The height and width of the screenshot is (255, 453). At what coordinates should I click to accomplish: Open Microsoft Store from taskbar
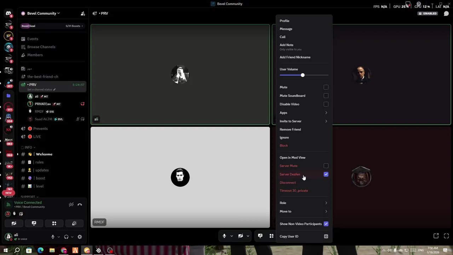click(29, 250)
